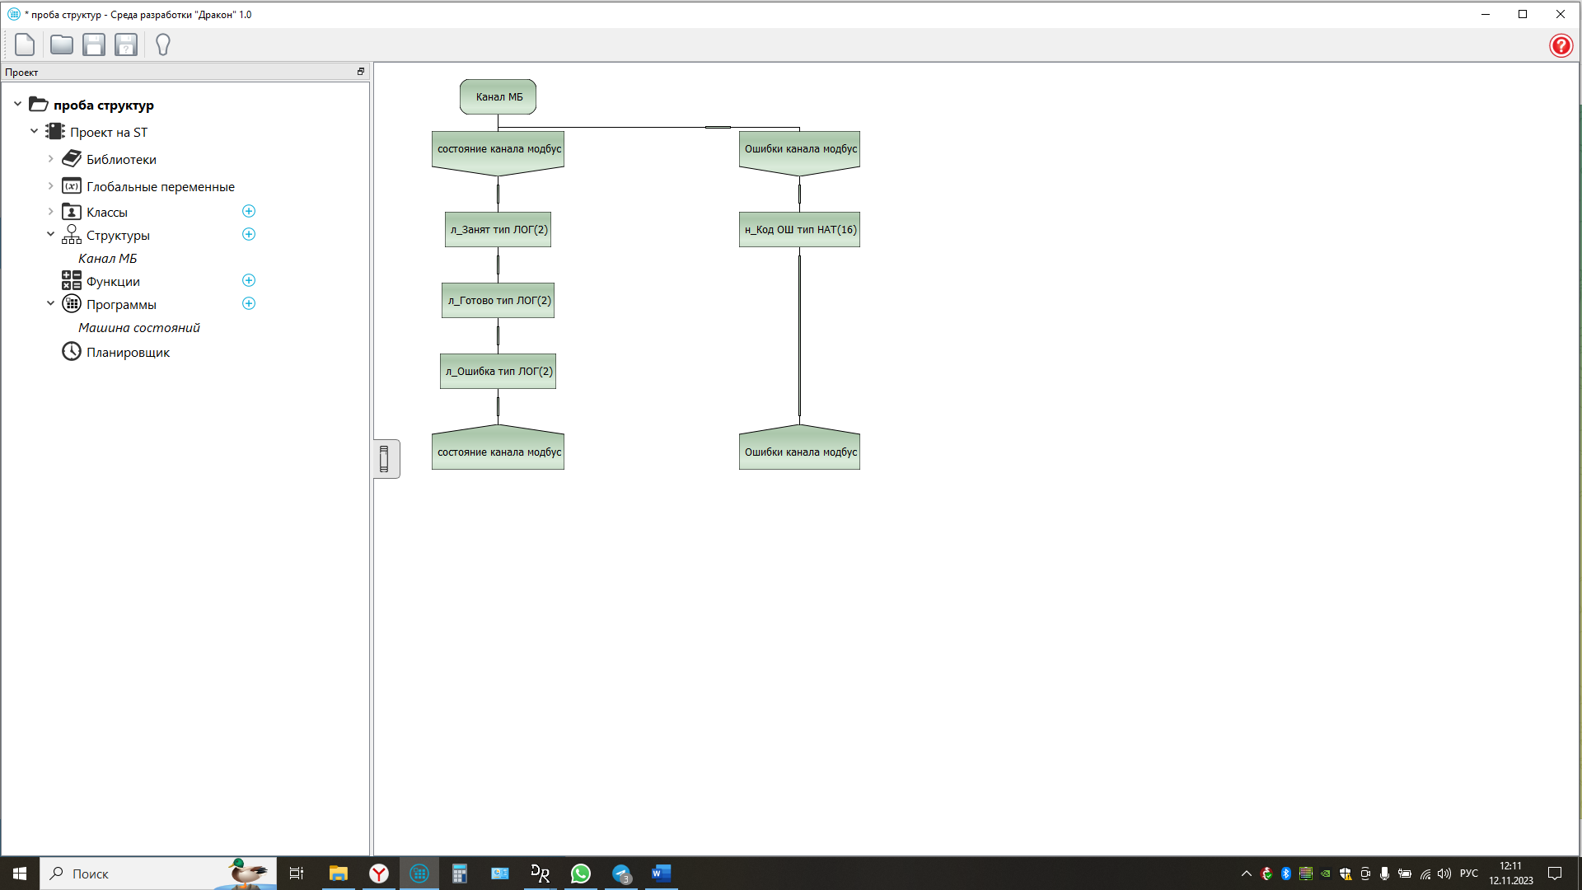This screenshot has width=1582, height=890.
Task: Expand the Библиотеки tree node
Action: (50, 159)
